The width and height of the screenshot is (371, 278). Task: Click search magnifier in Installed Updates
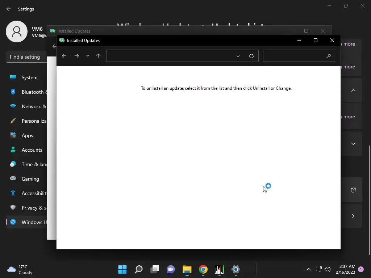click(329, 56)
